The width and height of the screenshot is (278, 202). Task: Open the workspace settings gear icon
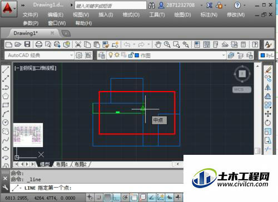(79, 55)
